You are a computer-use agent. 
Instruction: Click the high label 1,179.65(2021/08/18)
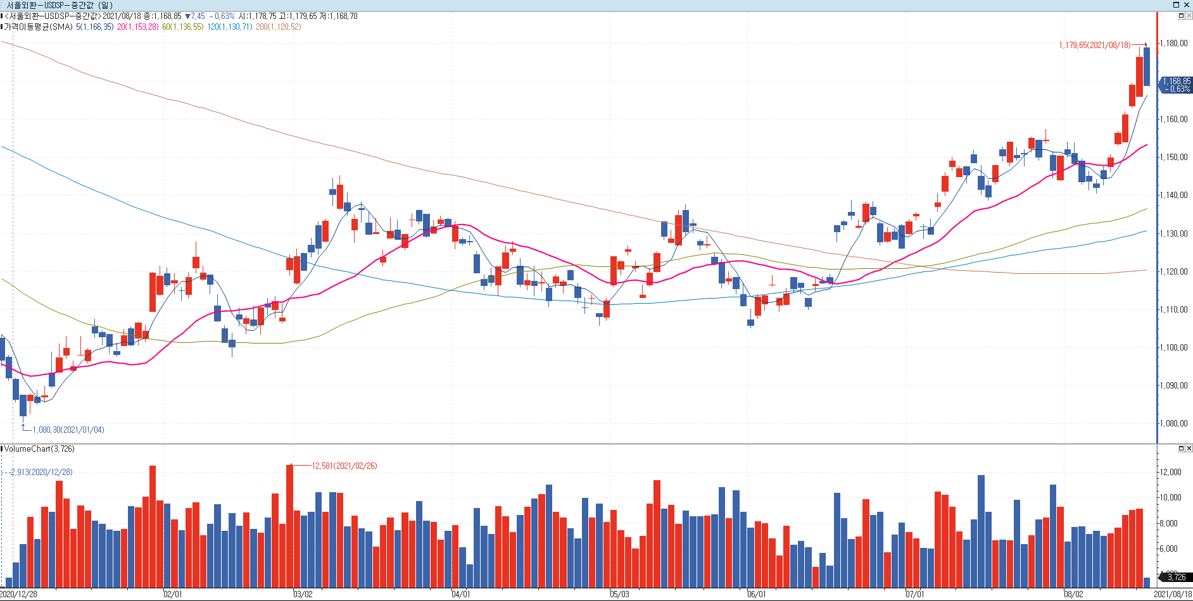(1095, 46)
